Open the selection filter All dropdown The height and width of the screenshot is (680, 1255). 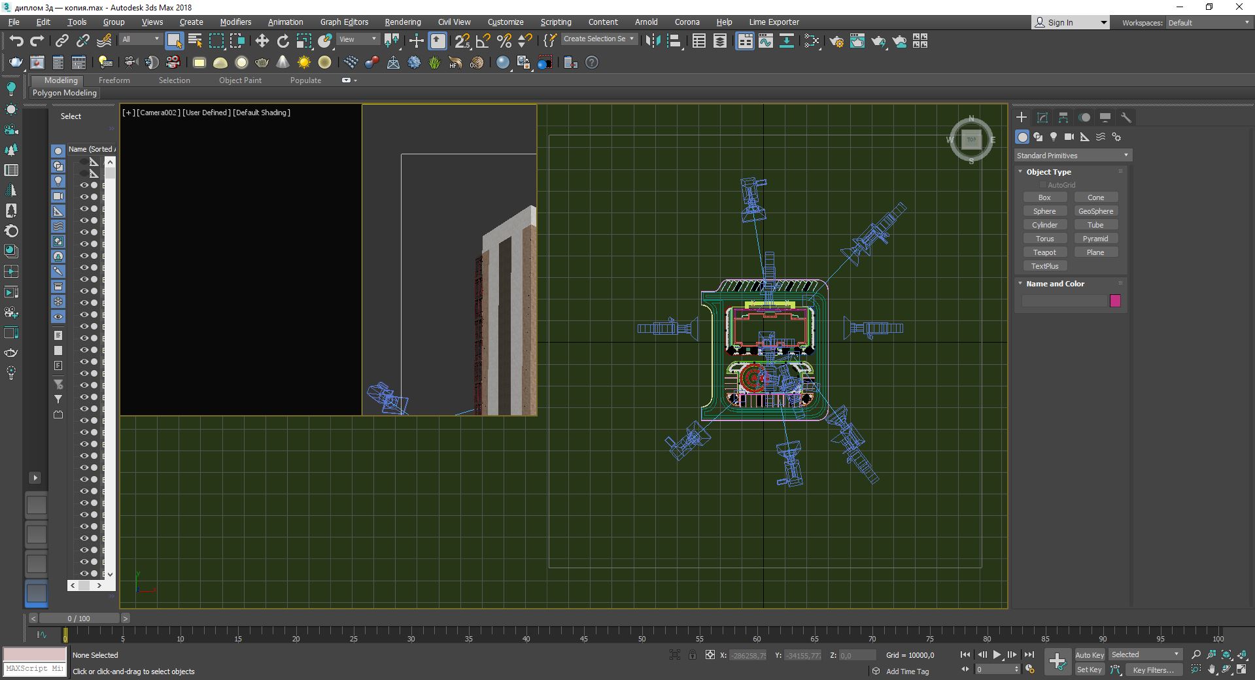(x=141, y=39)
